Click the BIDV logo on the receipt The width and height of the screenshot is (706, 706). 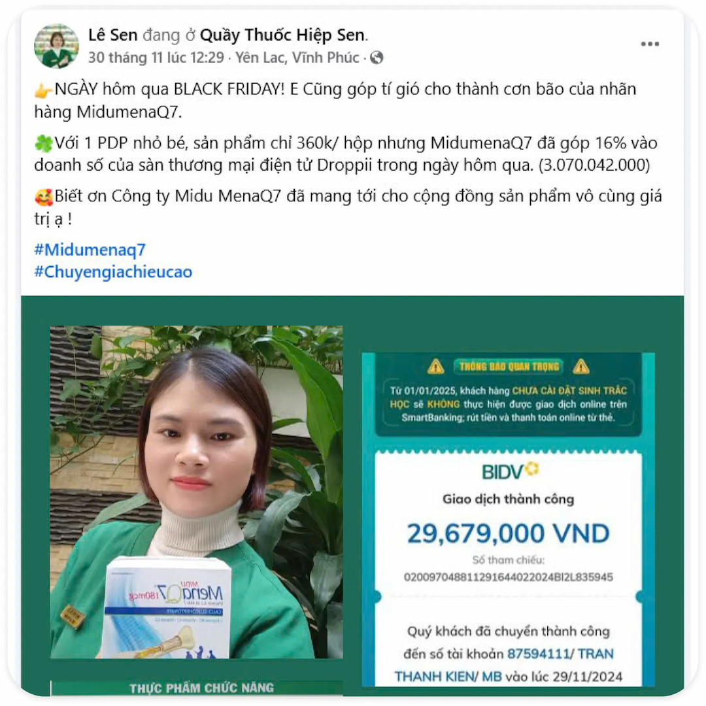[510, 471]
